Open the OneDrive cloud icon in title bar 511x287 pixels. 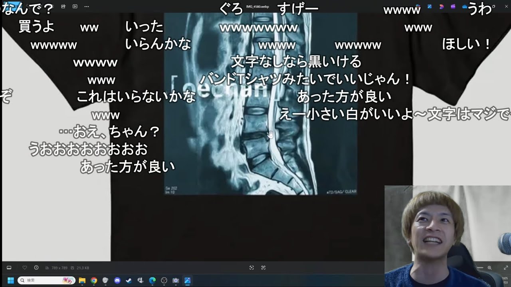click(465, 6)
